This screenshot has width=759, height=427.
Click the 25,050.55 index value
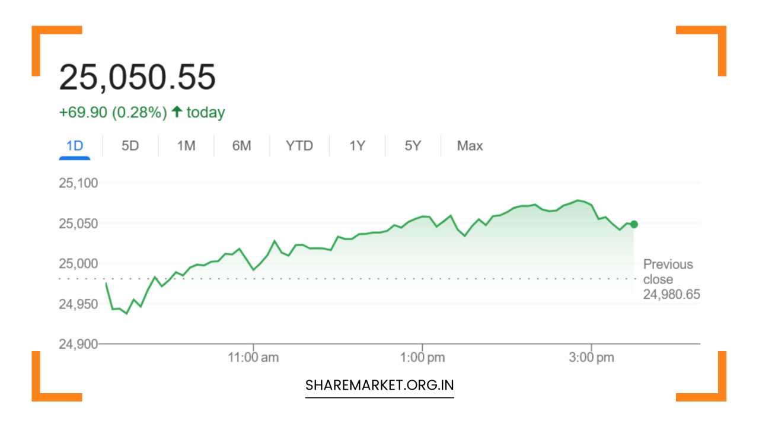click(138, 77)
